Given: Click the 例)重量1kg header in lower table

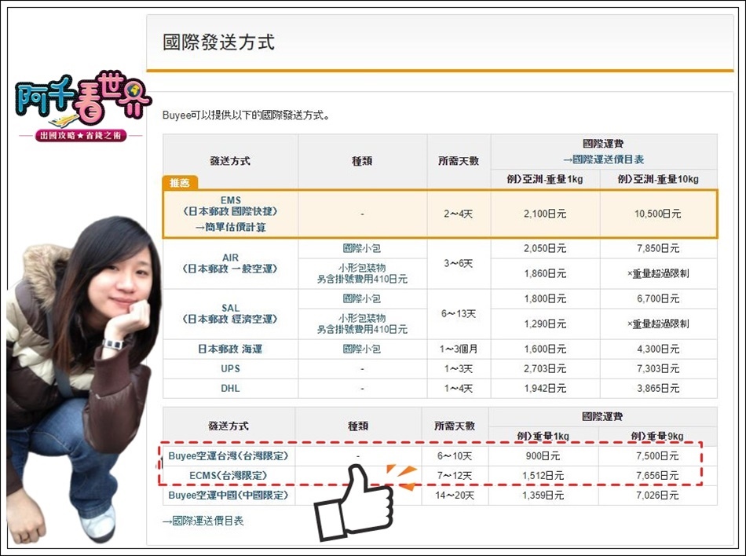Looking at the screenshot, I should point(543,436).
